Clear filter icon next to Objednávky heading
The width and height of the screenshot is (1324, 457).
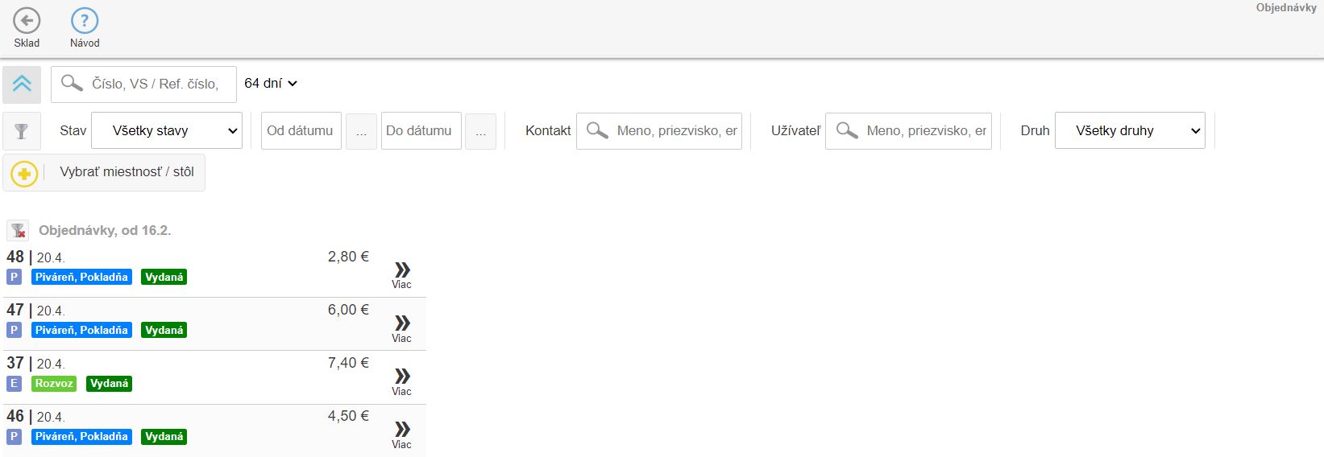pyautogui.click(x=18, y=231)
